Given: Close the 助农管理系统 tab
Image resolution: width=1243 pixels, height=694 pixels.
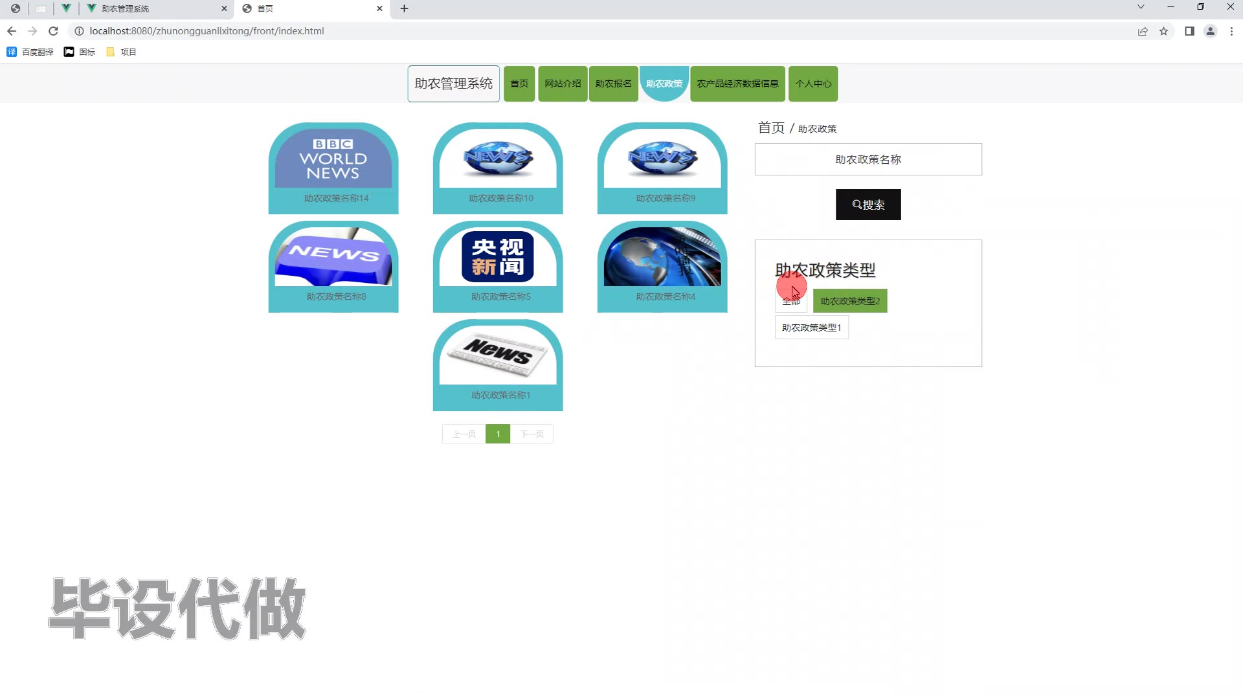Looking at the screenshot, I should click(x=224, y=8).
